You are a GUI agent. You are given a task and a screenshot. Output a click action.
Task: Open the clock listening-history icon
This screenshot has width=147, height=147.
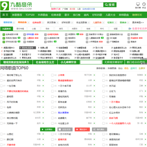coord(144,4)
